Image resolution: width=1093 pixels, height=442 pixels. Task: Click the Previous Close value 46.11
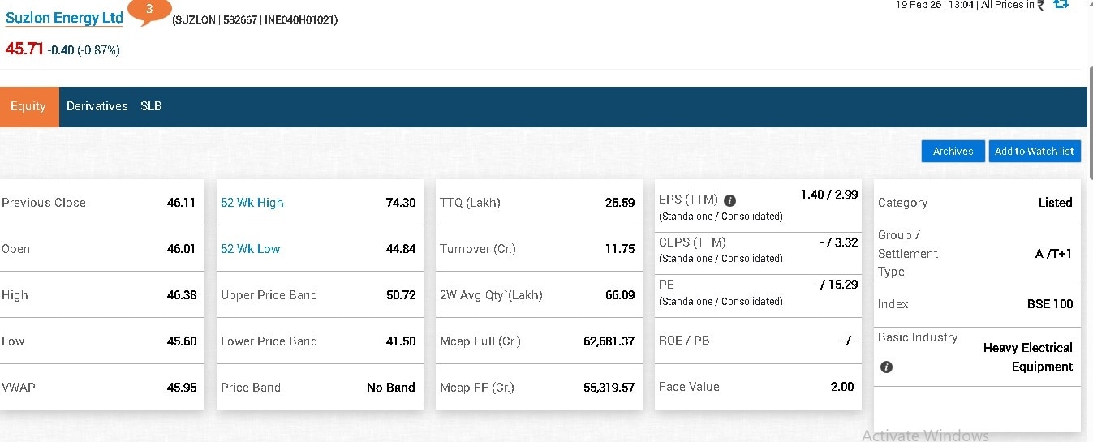pos(181,203)
